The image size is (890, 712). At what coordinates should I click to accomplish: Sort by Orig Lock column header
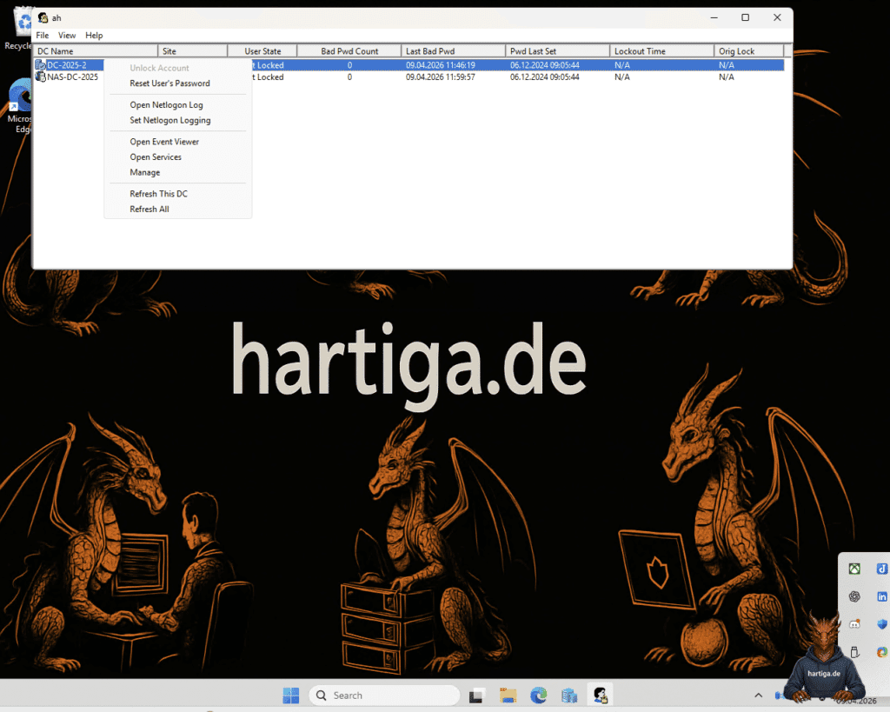pyautogui.click(x=748, y=51)
